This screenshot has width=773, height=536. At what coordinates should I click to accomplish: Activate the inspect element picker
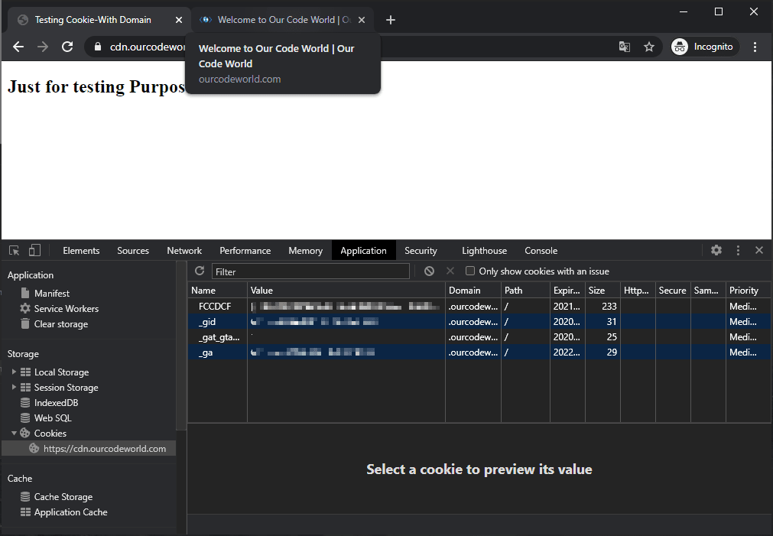coord(13,250)
